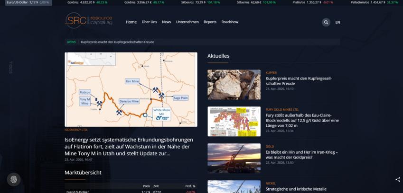
Task: Click the share icon at bottom right
Action: [x=398, y=179]
